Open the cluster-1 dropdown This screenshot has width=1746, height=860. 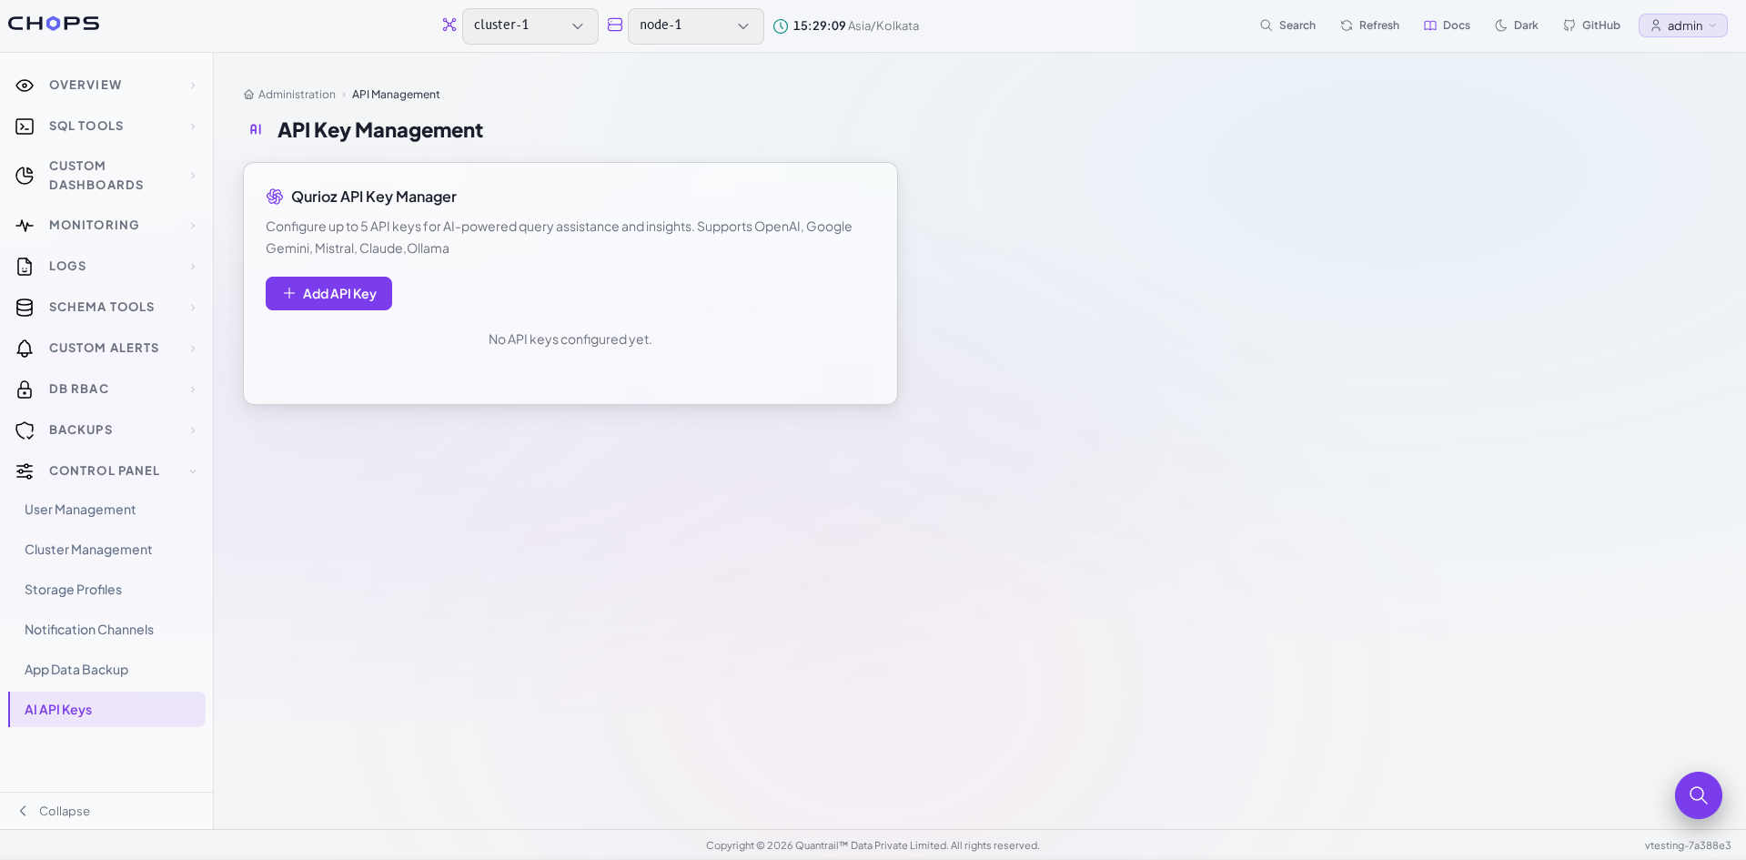point(530,25)
